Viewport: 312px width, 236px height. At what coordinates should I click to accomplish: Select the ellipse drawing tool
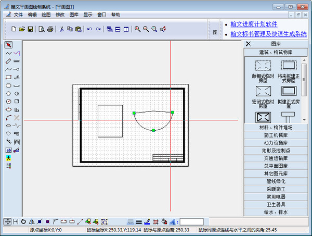pos(8,109)
